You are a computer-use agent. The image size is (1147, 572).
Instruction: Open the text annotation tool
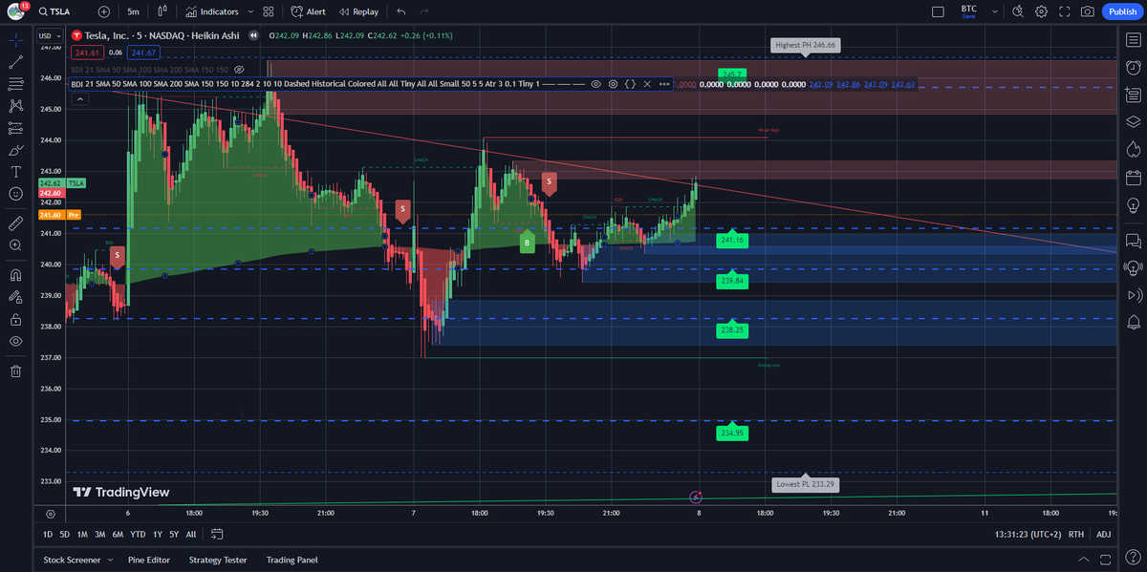(x=15, y=171)
